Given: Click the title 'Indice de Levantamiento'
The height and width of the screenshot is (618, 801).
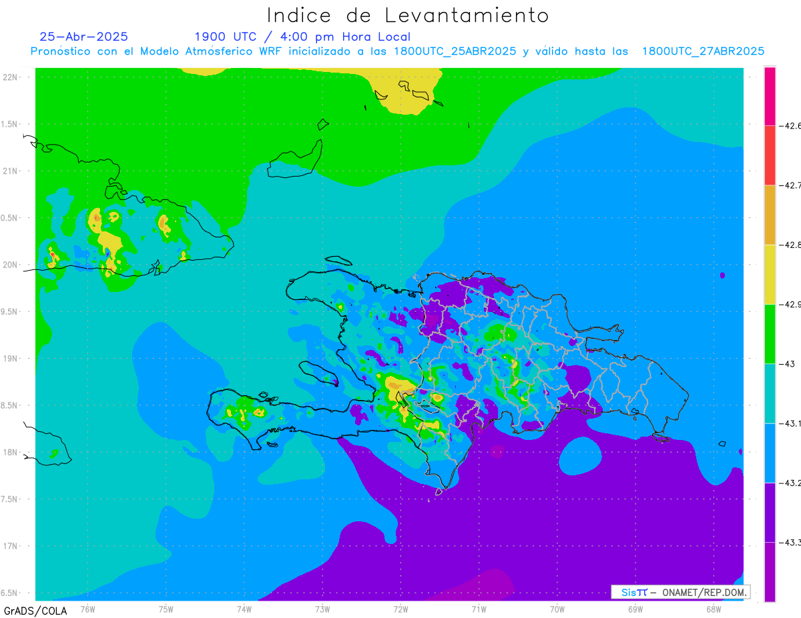Looking at the screenshot, I should [408, 15].
